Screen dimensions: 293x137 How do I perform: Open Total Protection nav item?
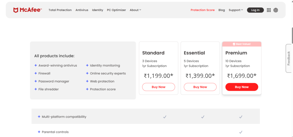coord(60,10)
